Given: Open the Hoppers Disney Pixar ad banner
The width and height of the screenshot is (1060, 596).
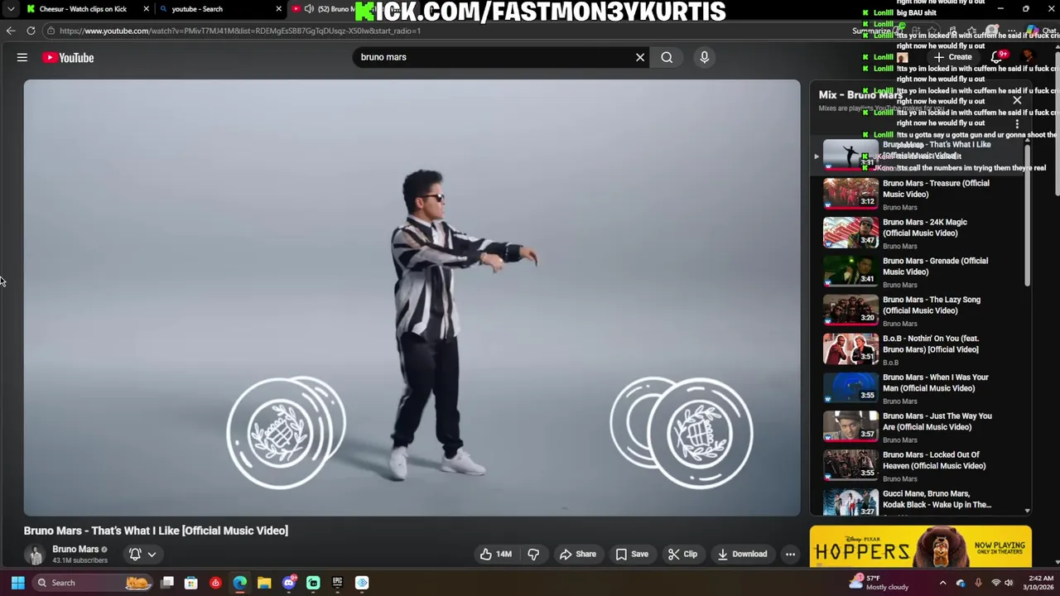Looking at the screenshot, I should 921,547.
